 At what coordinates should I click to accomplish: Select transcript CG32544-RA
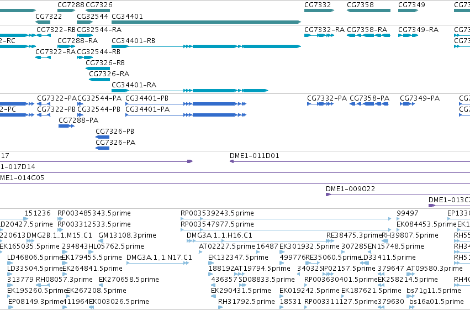[x=85, y=35]
